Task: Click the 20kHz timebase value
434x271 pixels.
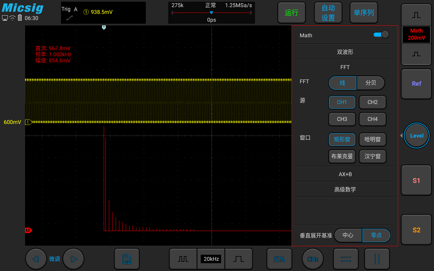Action: tap(211, 259)
